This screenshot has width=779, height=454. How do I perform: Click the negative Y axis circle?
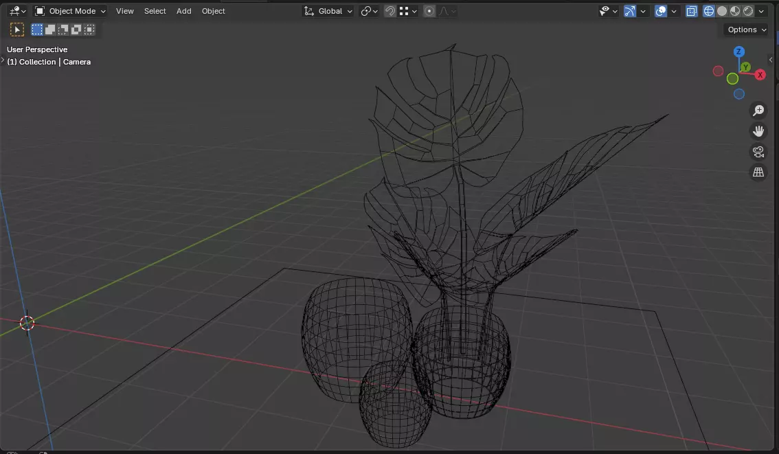tap(732, 78)
